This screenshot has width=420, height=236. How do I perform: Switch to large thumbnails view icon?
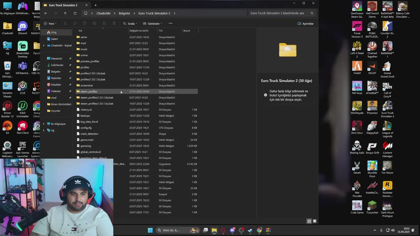(x=315, y=221)
